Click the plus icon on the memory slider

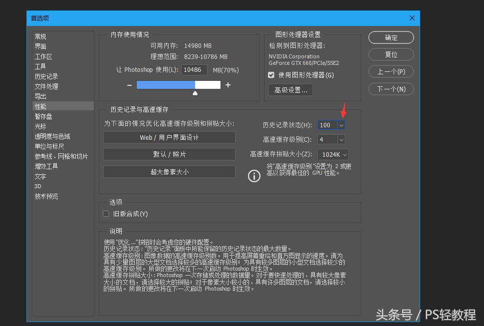point(229,85)
